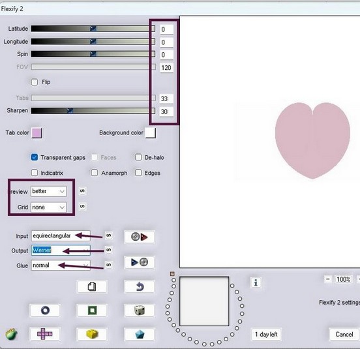360x349 pixels.
Task: Open the info 'i' button
Action: [x=256, y=282]
